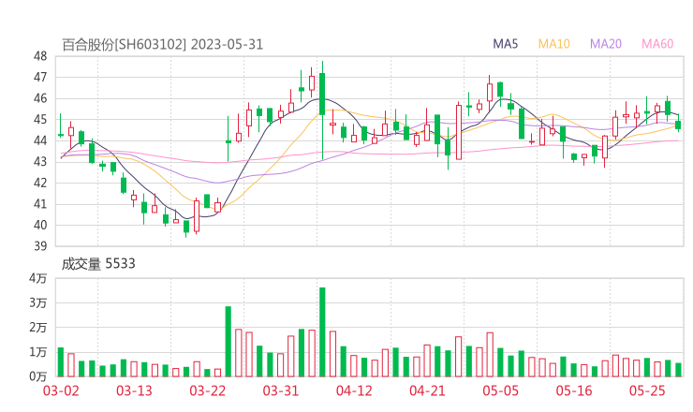
Task: Click the 45 price axis label
Action: click(40, 119)
